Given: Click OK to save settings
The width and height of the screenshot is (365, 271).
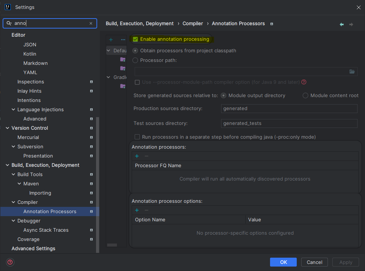Looking at the screenshot, I should click(283, 262).
